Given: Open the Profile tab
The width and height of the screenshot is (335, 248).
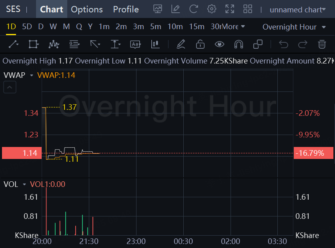Looking at the screenshot, I should (126, 9).
